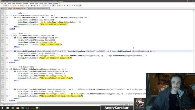The height and width of the screenshot is (110, 195).
Task: Open the Macro menu
Action: coord(41,3)
